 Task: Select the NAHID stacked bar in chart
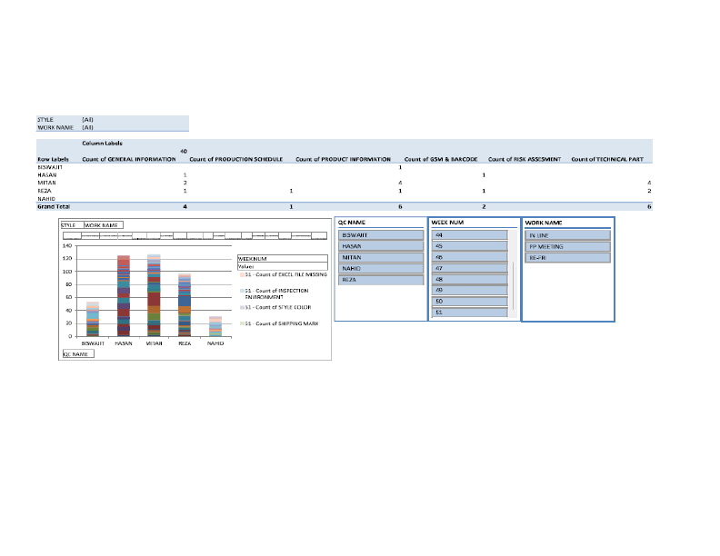point(215,326)
